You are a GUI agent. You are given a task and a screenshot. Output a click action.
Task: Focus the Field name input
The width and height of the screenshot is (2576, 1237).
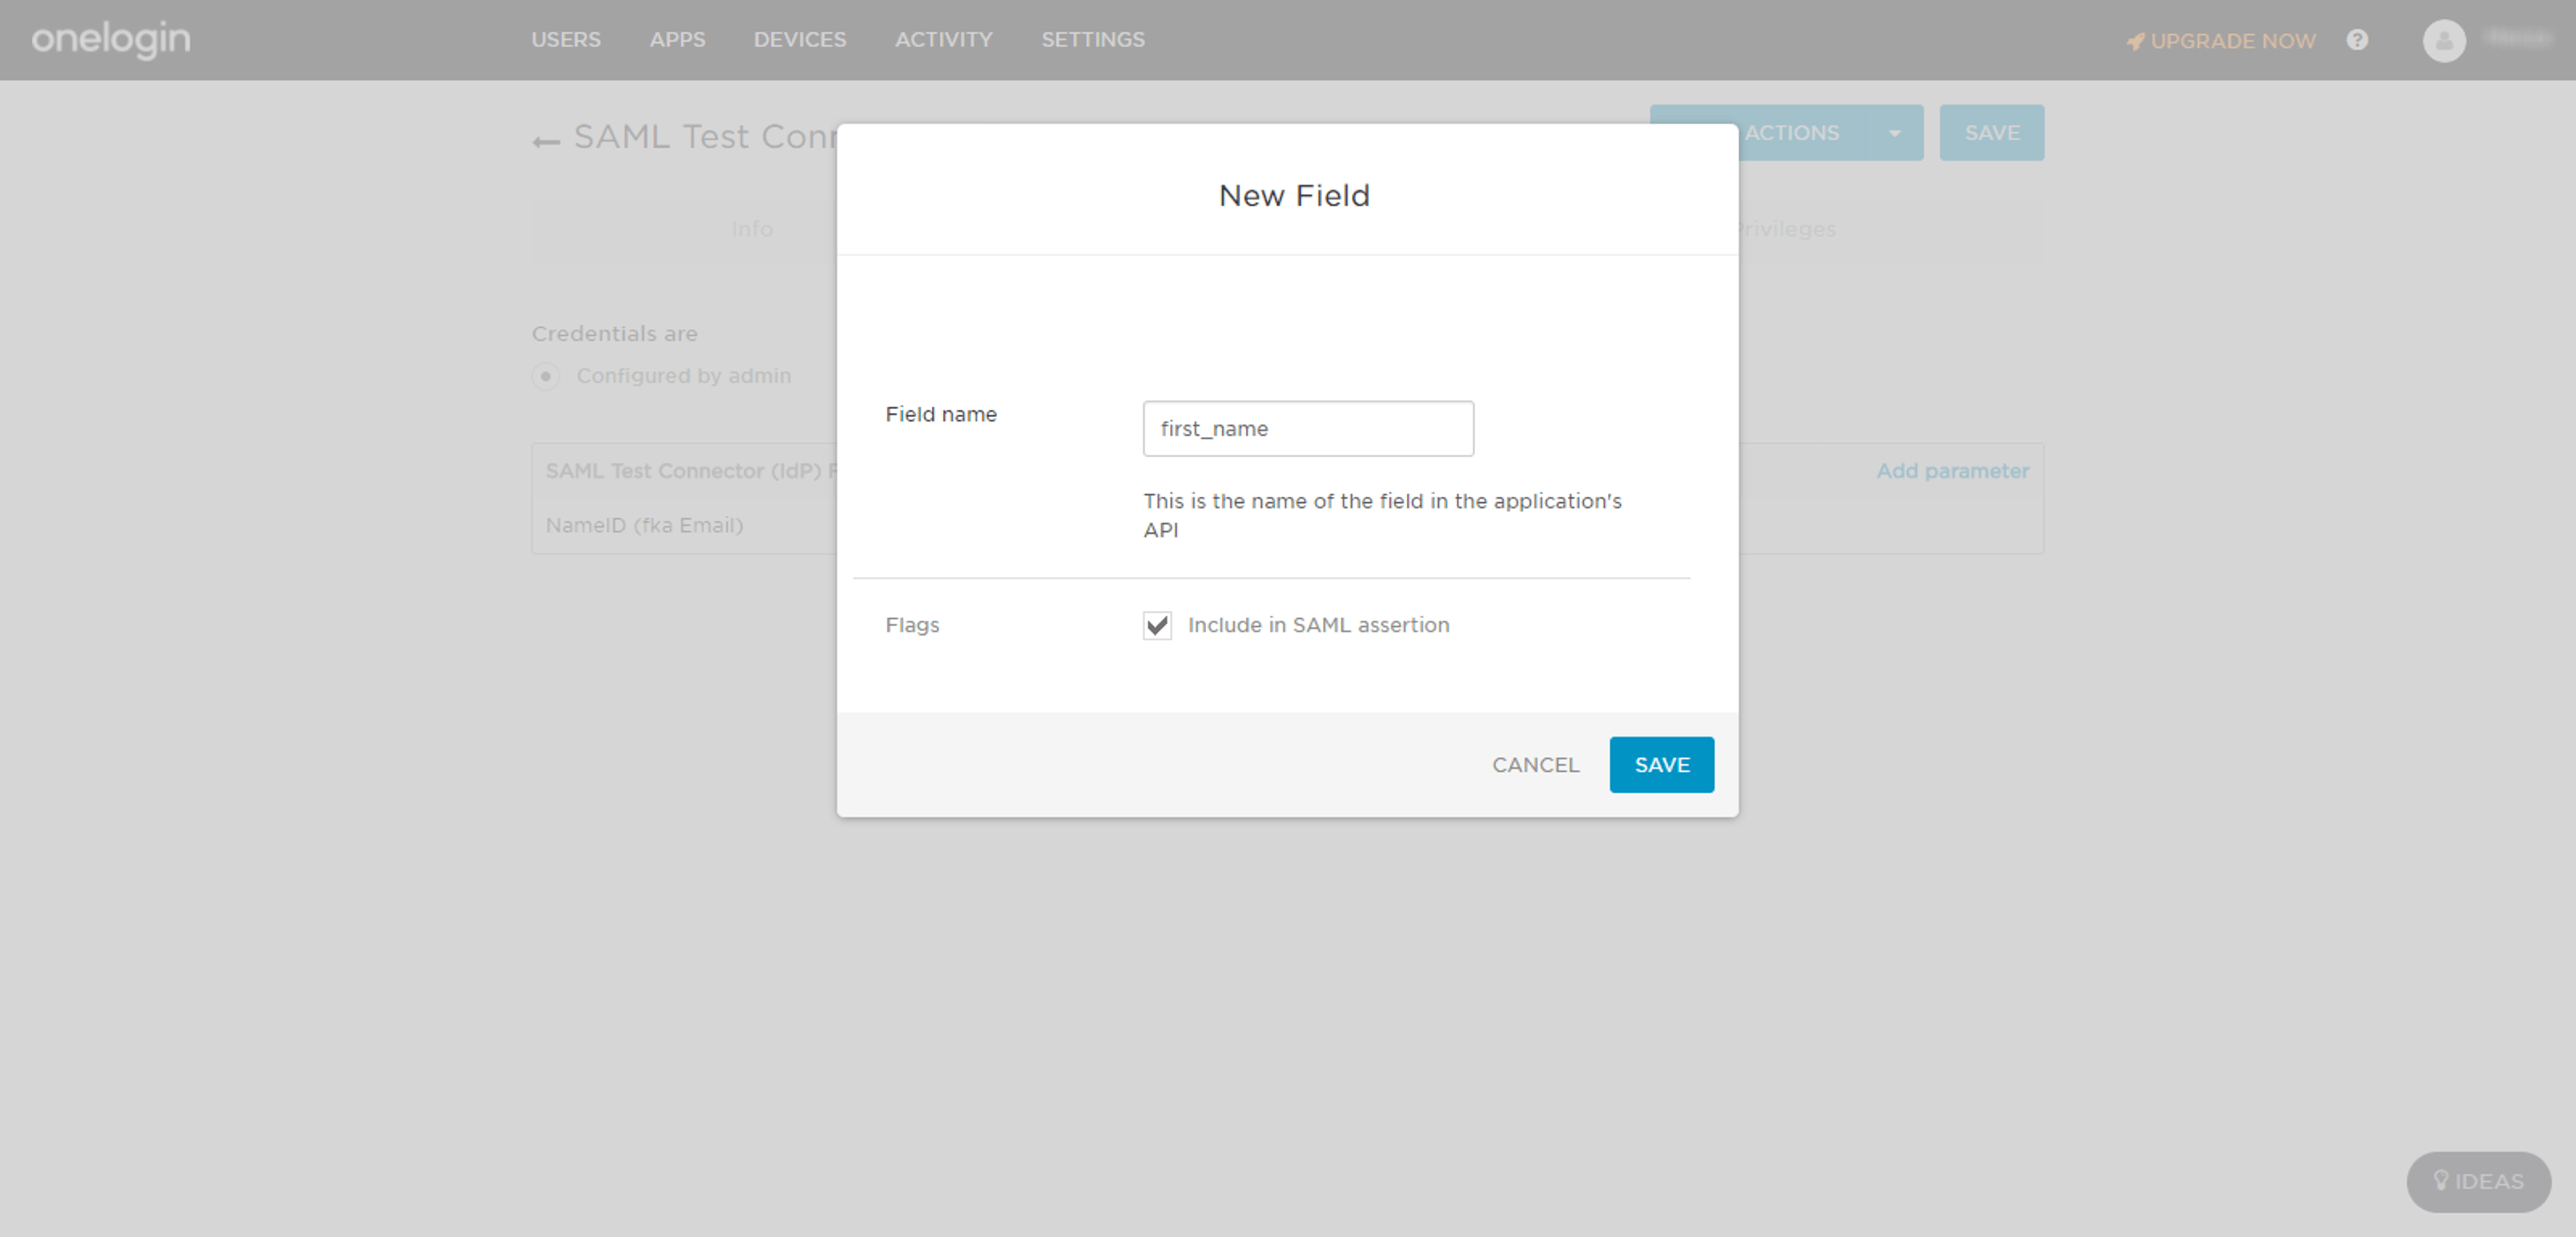pyautogui.click(x=1308, y=428)
